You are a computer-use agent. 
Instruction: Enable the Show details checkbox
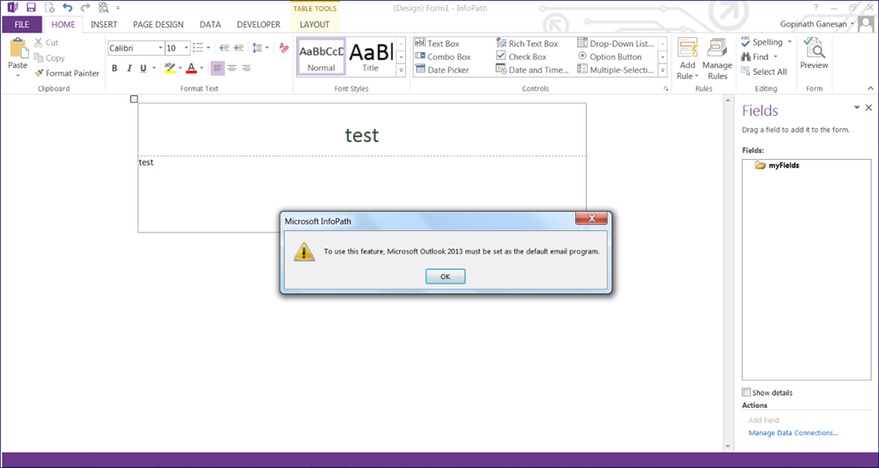[746, 392]
